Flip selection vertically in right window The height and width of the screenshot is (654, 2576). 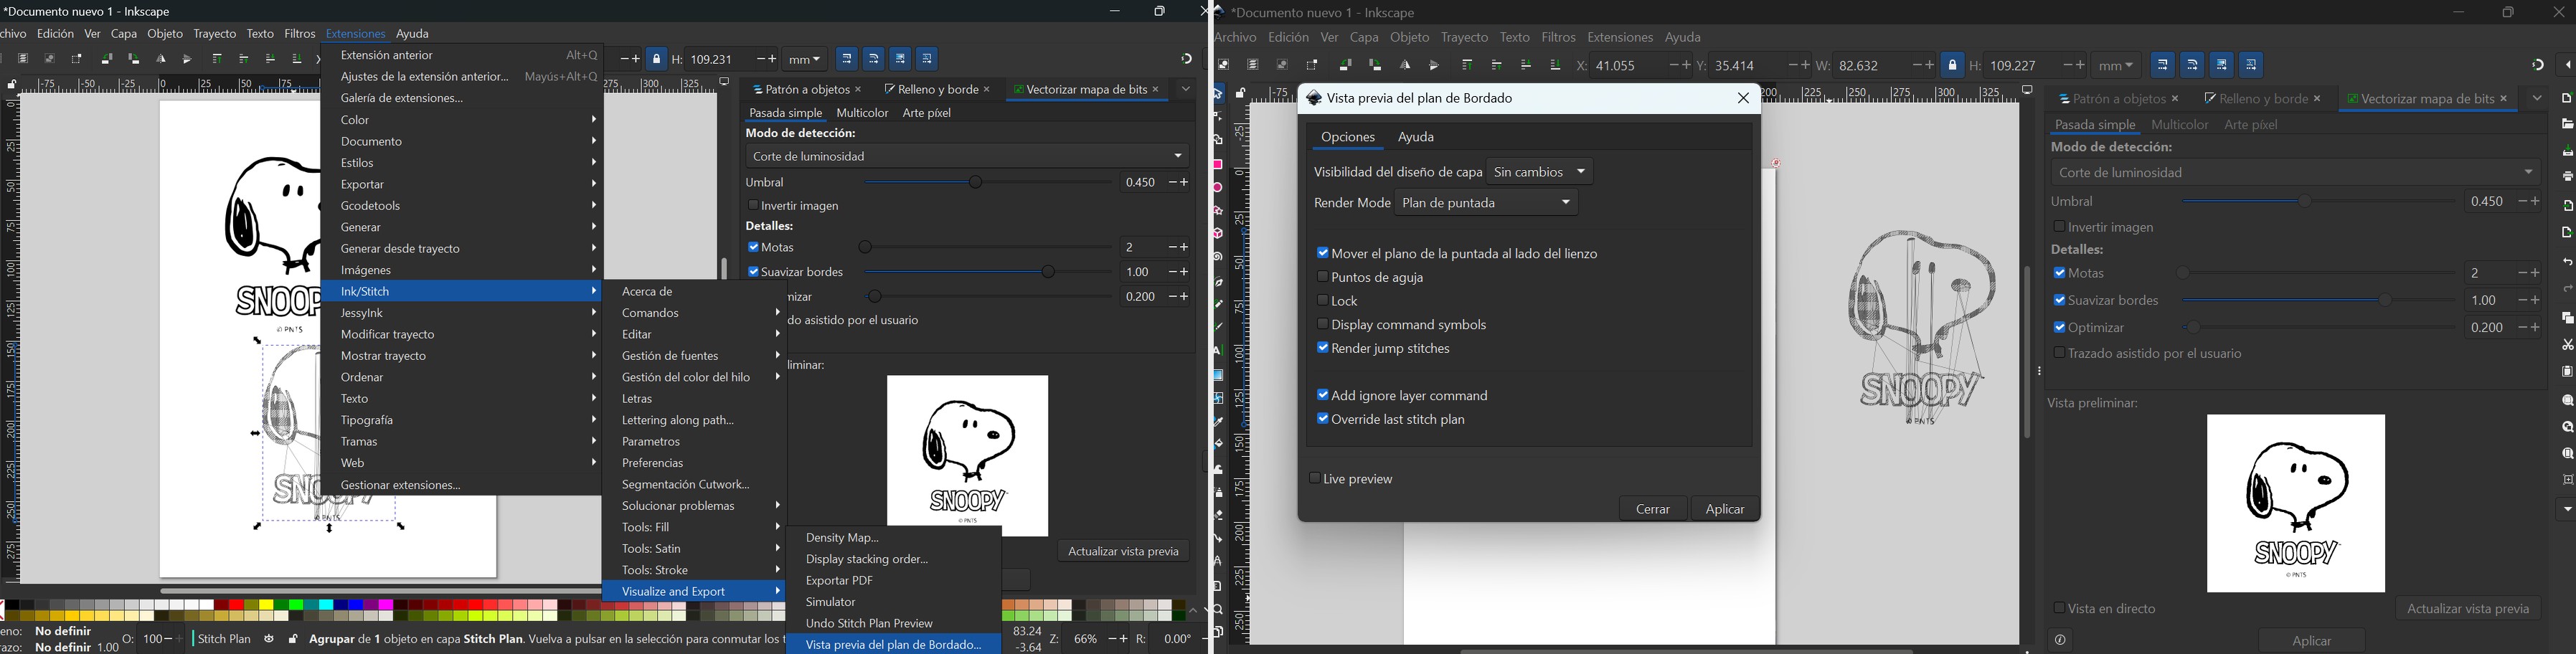[x=1435, y=65]
